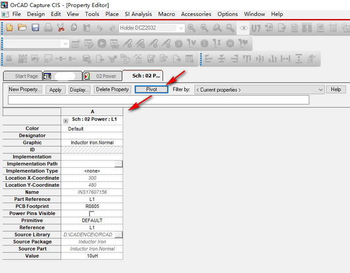Copy using the copy toolbar icon
The height and width of the screenshot is (273, 350).
[74, 28]
